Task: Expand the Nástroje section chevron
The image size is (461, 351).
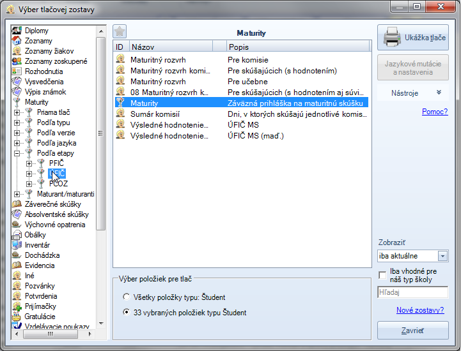Action: [x=439, y=93]
